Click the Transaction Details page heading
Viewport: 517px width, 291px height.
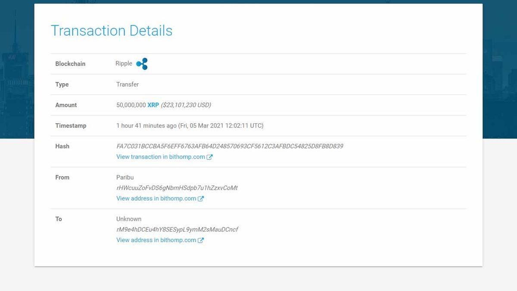[112, 30]
